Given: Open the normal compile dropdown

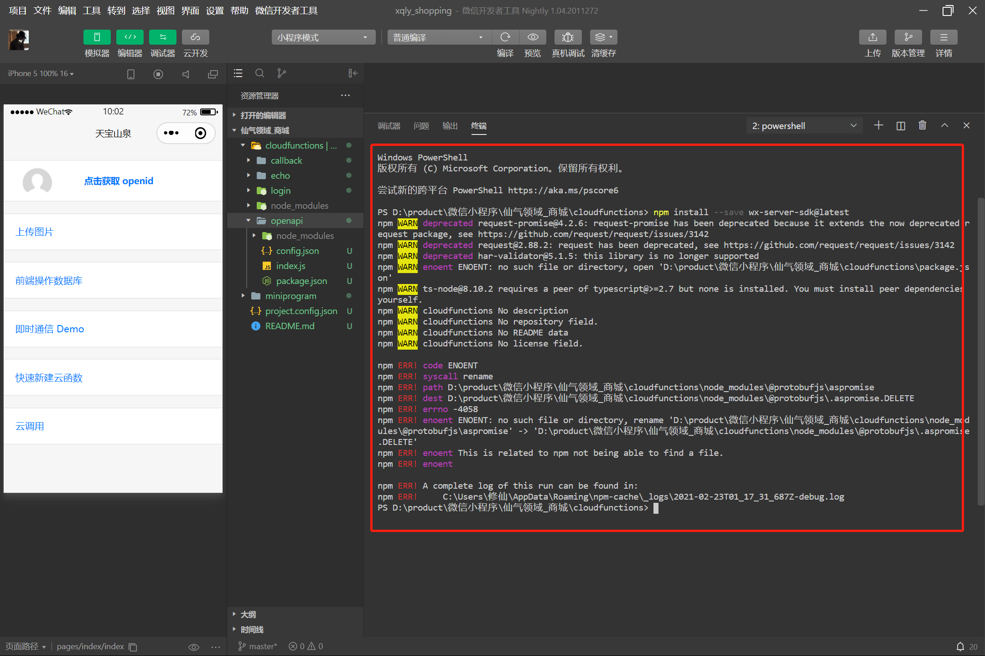Looking at the screenshot, I should (x=439, y=37).
